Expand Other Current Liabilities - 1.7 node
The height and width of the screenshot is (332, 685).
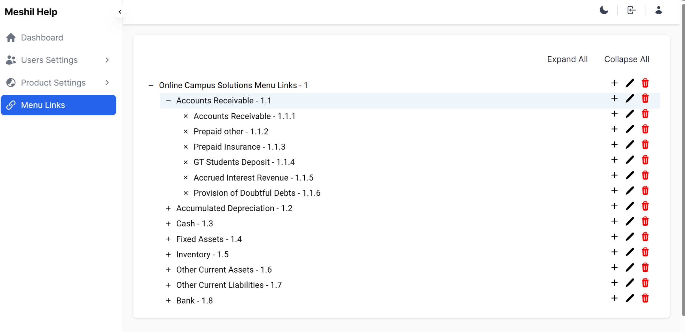pos(168,285)
